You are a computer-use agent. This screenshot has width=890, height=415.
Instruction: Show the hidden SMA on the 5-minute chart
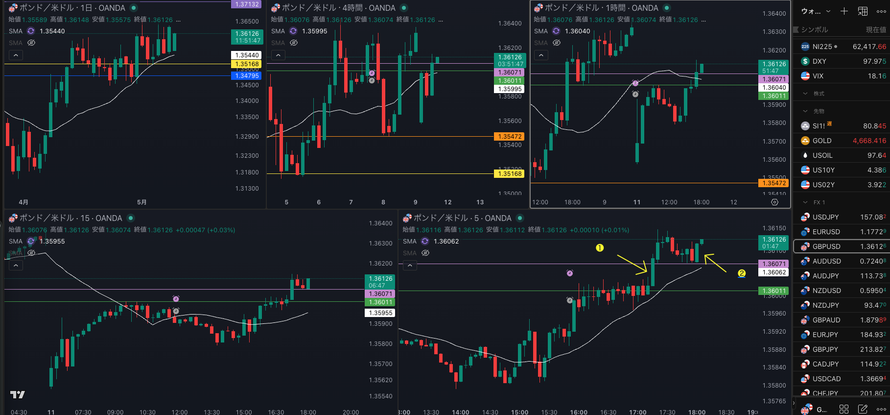(x=425, y=253)
